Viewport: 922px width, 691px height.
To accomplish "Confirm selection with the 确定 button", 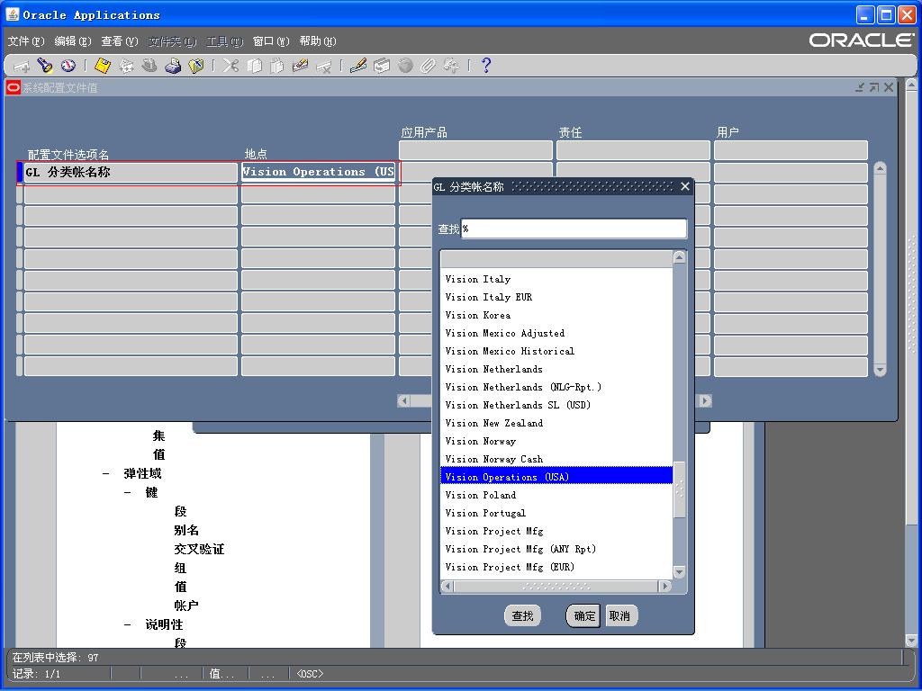I will point(583,615).
